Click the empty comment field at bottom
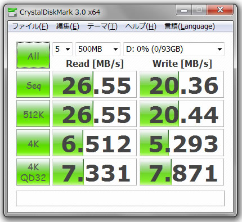This screenshot has width=242, height=222. tap(120, 198)
